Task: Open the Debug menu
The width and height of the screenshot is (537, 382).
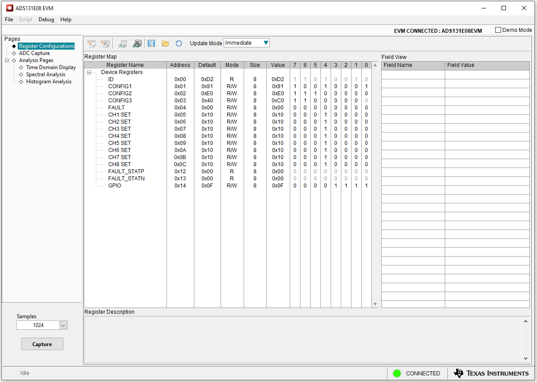Action: (46, 19)
